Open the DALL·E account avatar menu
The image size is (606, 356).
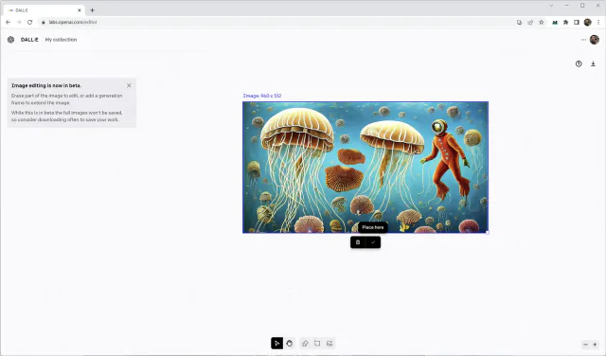click(595, 40)
